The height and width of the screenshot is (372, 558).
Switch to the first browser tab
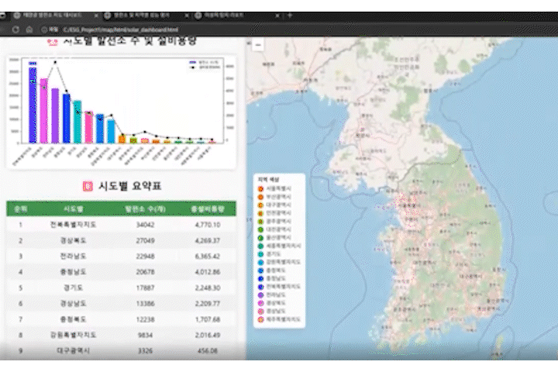52,15
